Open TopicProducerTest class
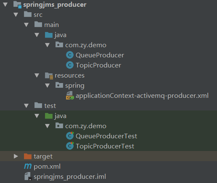 point(105,146)
